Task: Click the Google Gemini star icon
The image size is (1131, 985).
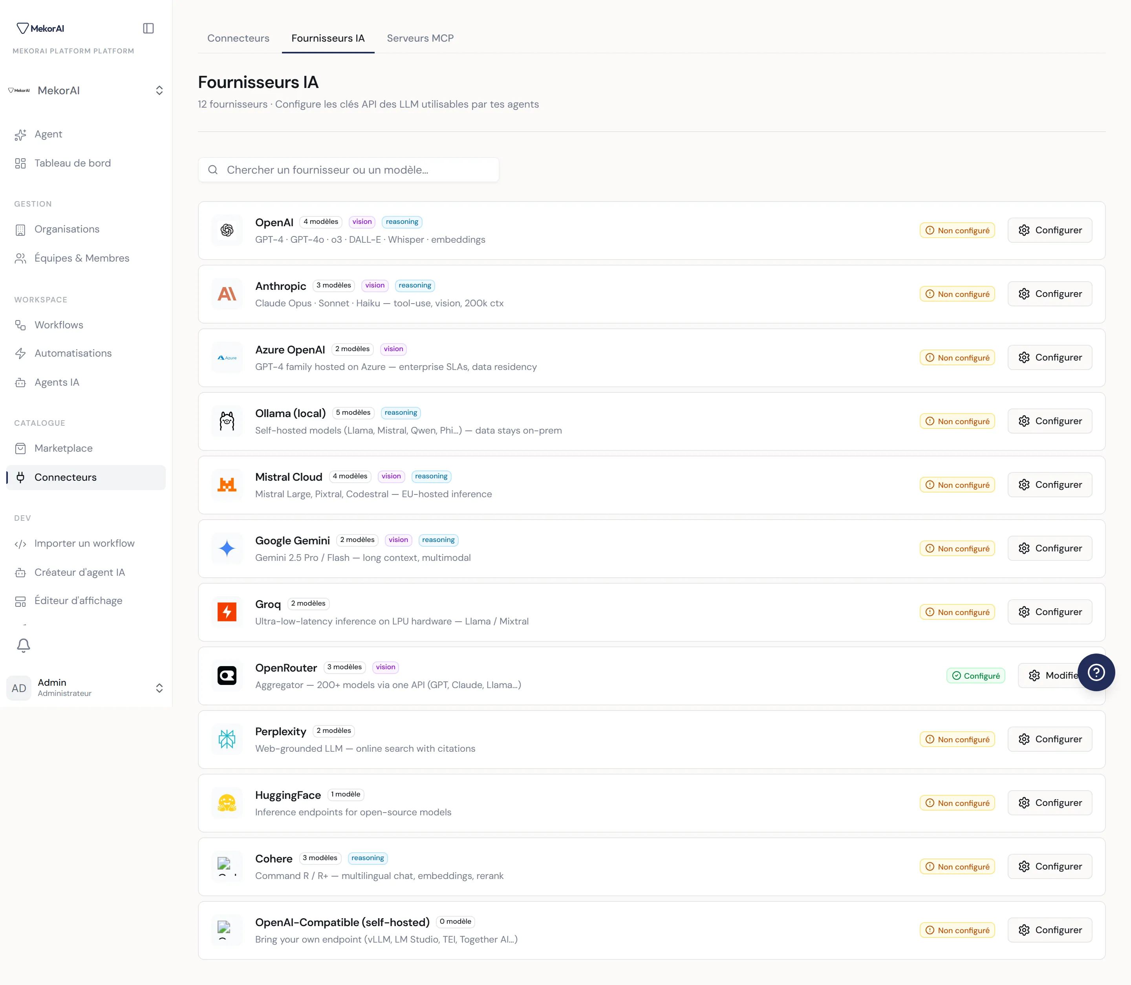Action: click(x=227, y=549)
